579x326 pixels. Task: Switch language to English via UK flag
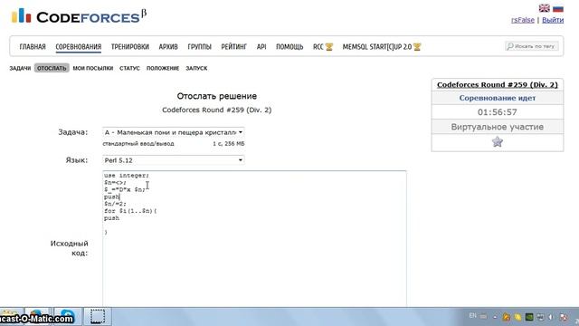544,8
